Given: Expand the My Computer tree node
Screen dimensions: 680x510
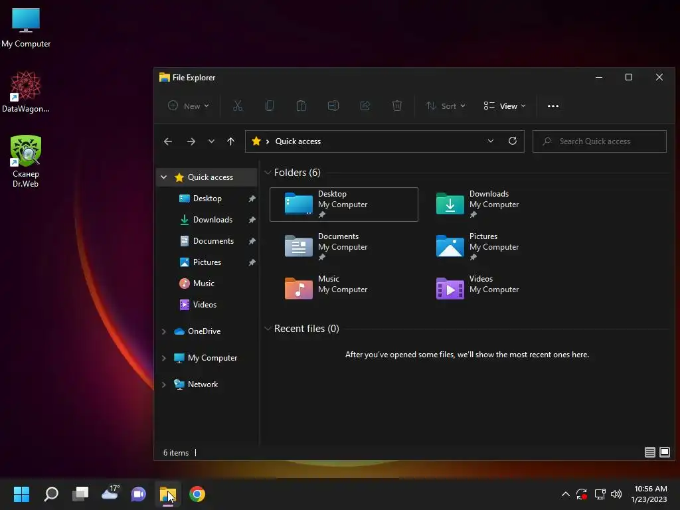Looking at the screenshot, I should [163, 358].
